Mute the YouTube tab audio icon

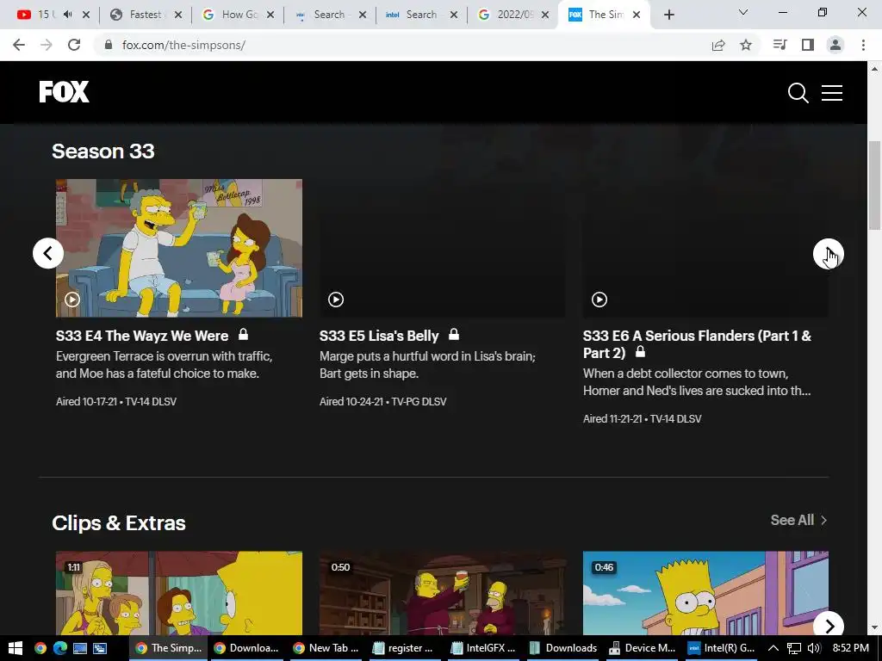click(x=68, y=15)
